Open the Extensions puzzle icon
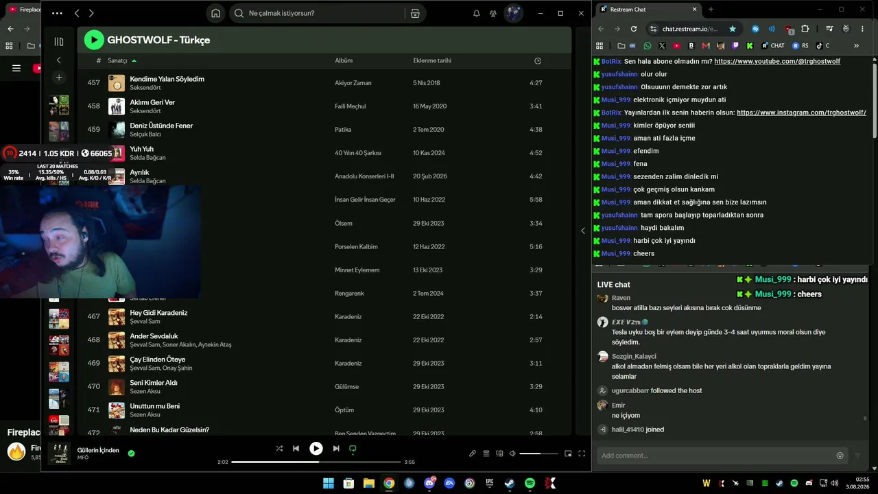The image size is (878, 494). tap(805, 29)
